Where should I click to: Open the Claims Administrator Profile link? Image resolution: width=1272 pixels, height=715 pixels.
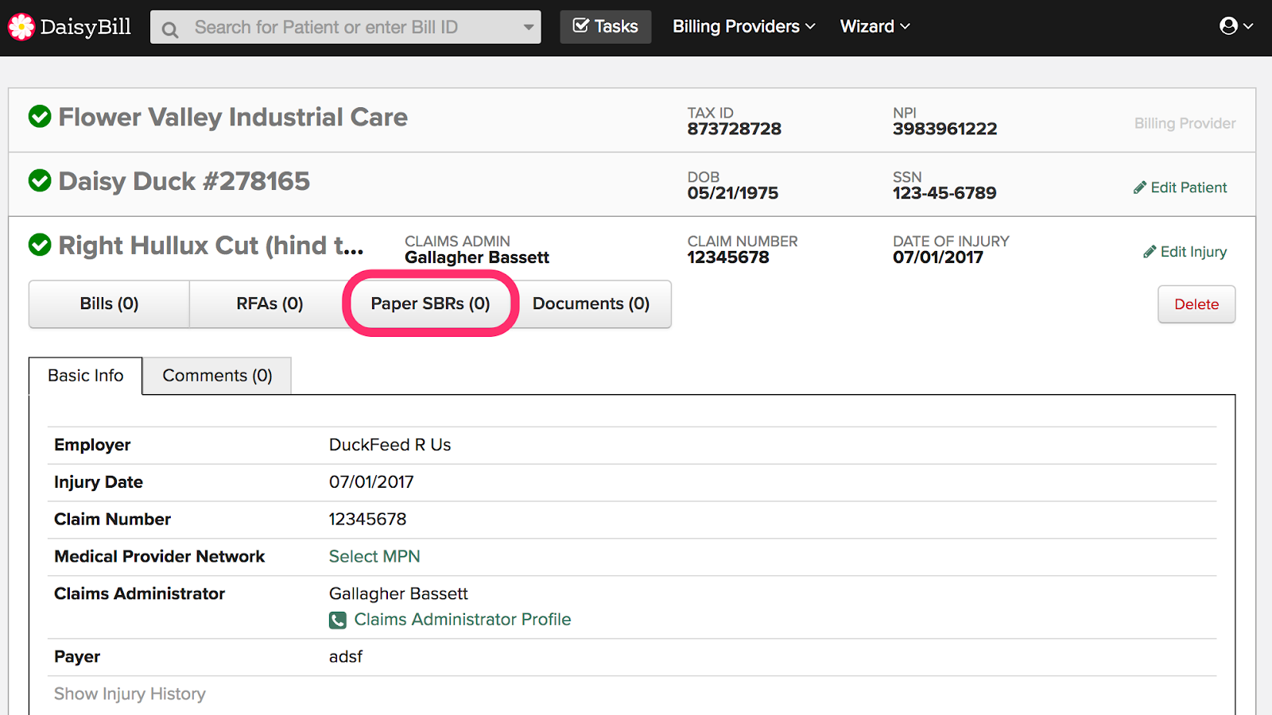coord(463,620)
